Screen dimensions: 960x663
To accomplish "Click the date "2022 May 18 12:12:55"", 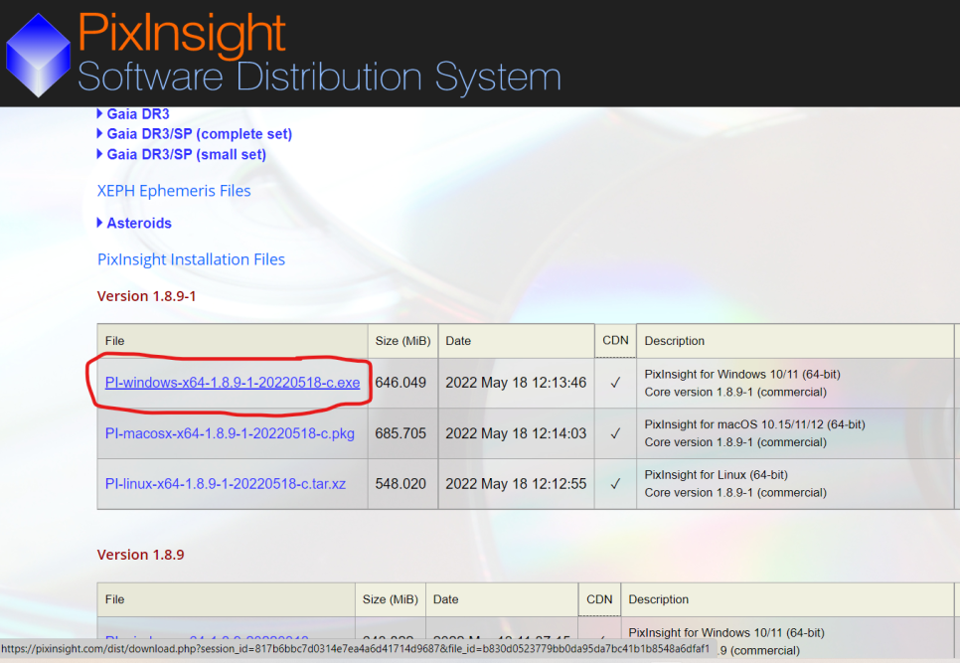I will pyautogui.click(x=516, y=484).
